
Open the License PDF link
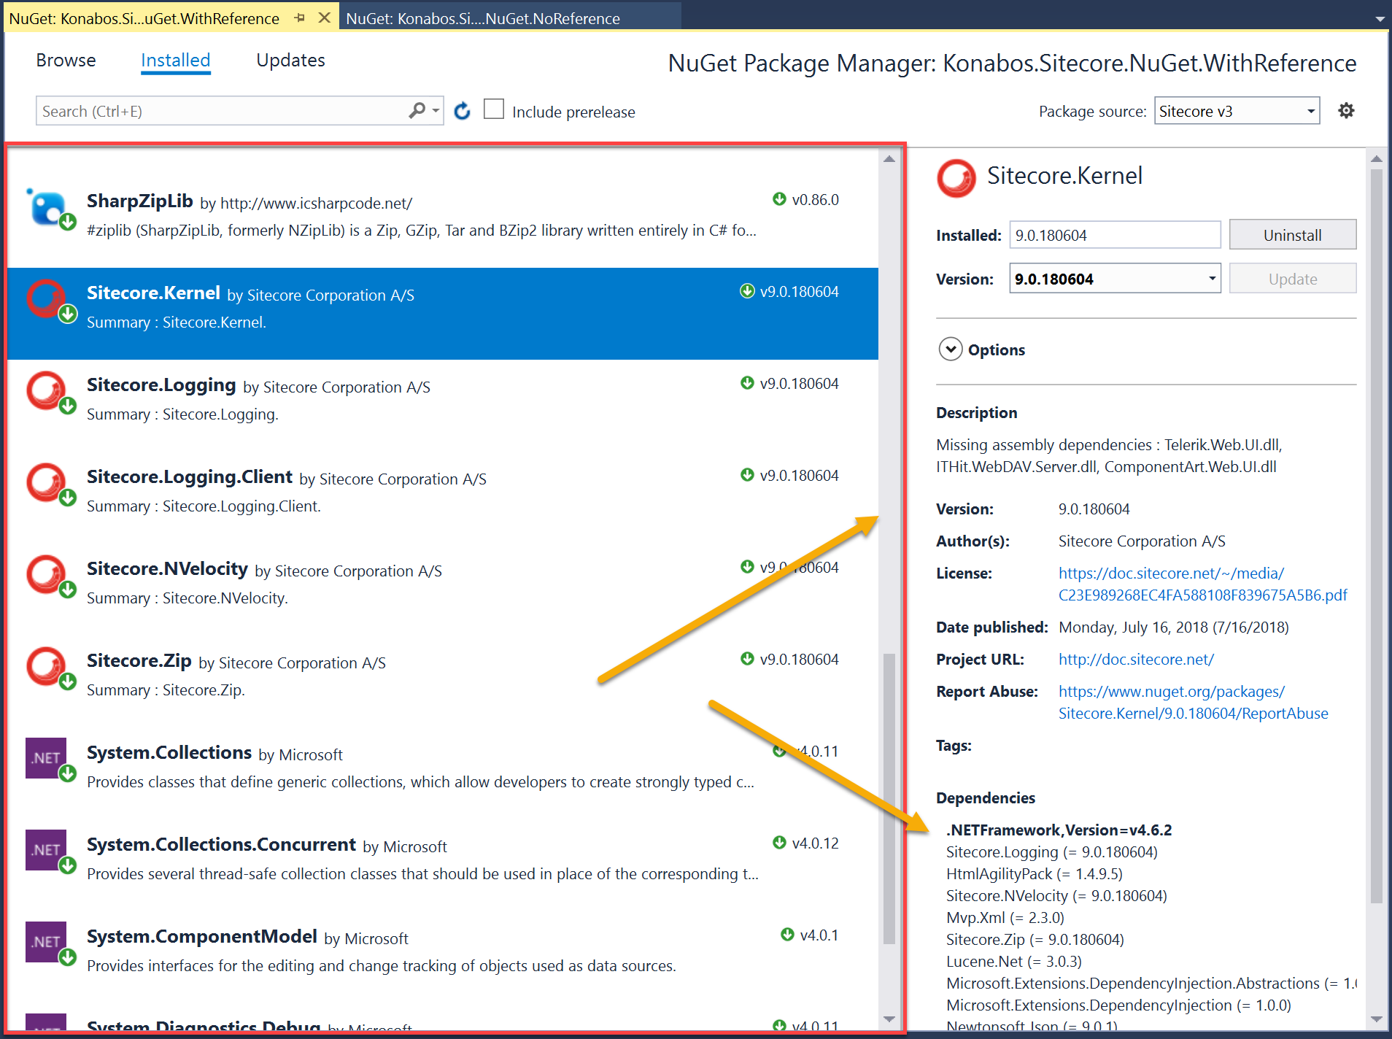click(1202, 584)
